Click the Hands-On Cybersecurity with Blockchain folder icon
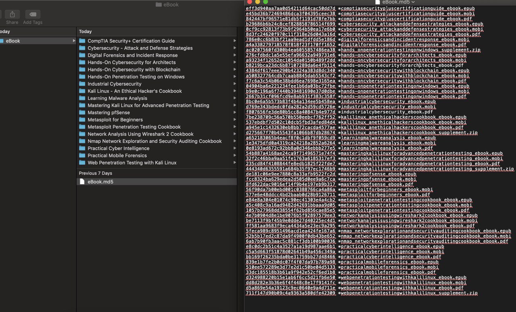The image size is (516, 312). (x=82, y=70)
